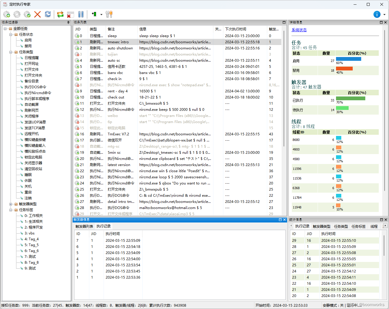
Task: Sort task list by 下次执行时间 column
Action: [245, 29]
